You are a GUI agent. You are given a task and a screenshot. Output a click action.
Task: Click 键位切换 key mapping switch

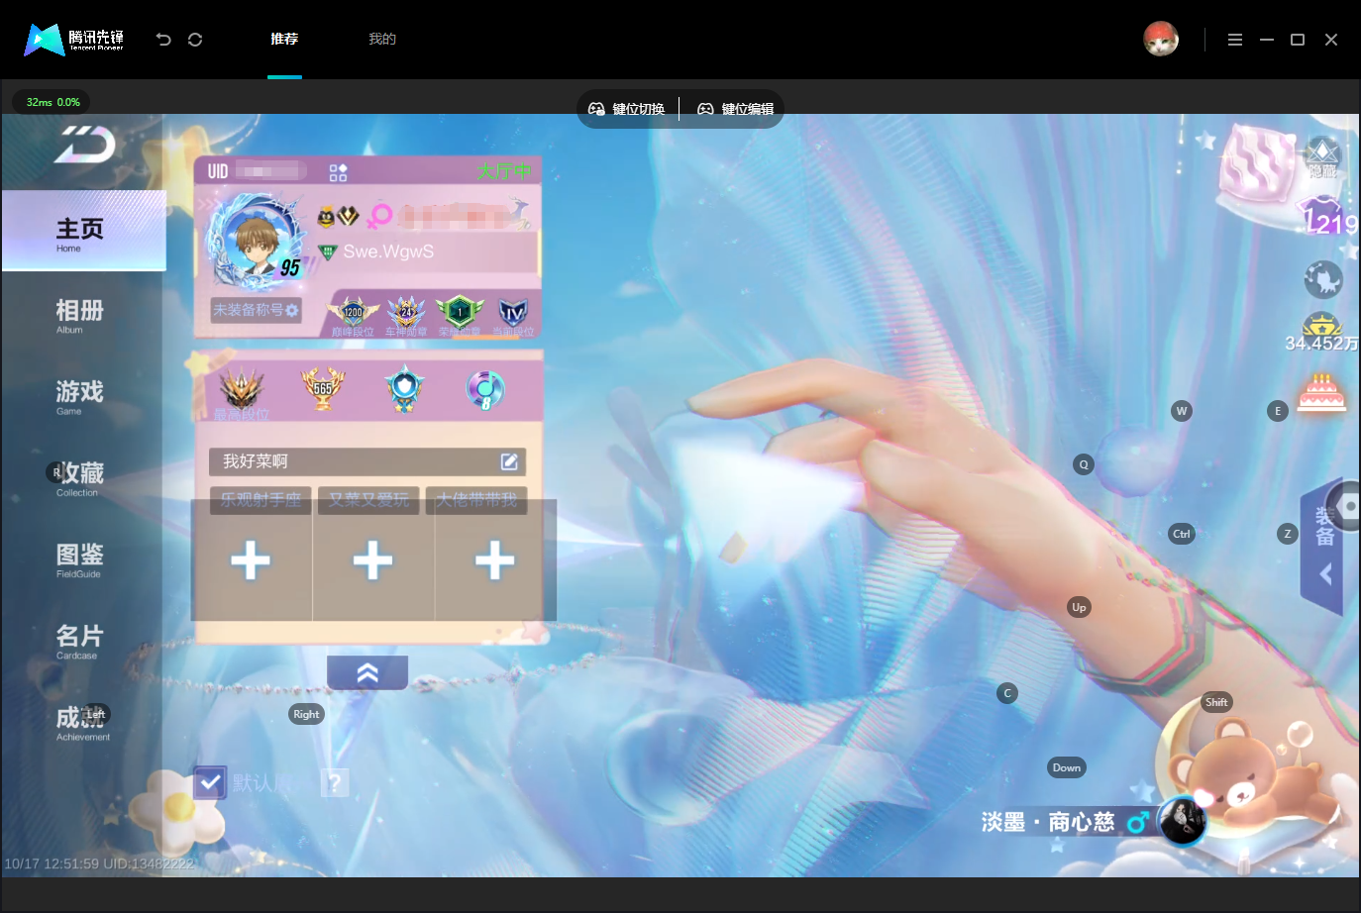pos(628,109)
